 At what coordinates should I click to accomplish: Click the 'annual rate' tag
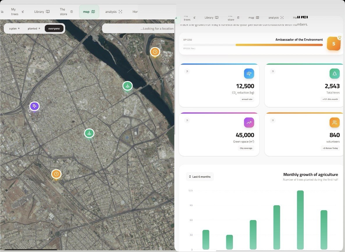click(247, 99)
